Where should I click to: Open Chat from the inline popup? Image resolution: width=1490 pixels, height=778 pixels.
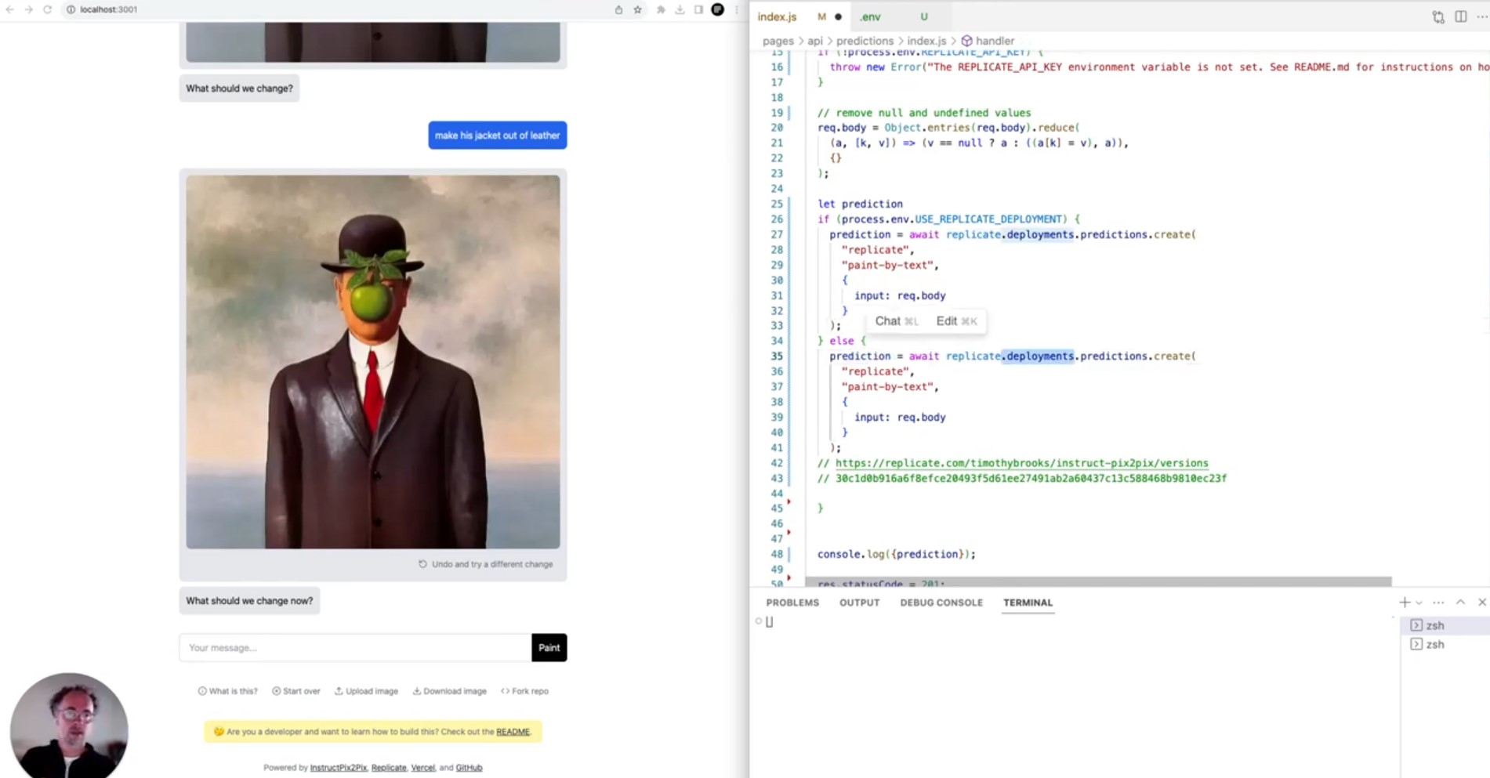tap(896, 321)
